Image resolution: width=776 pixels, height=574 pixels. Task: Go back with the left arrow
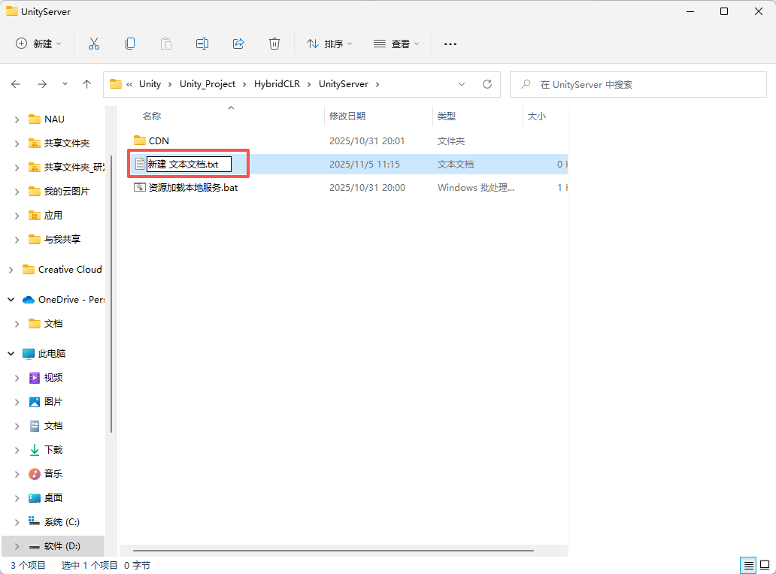click(x=16, y=85)
